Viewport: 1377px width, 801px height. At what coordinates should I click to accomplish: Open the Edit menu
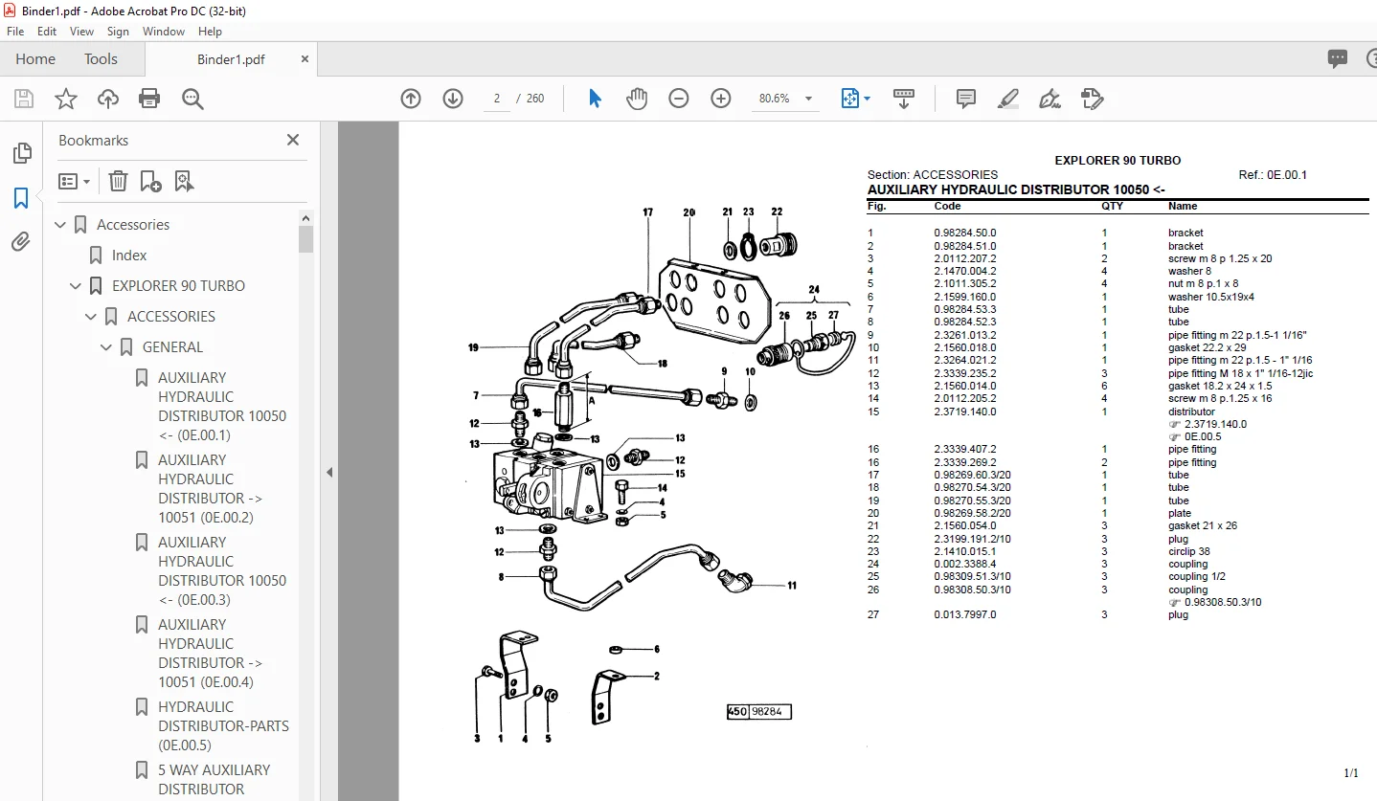47,32
